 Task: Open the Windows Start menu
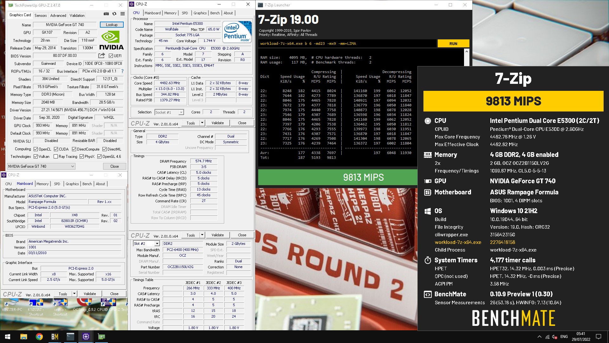point(8,337)
